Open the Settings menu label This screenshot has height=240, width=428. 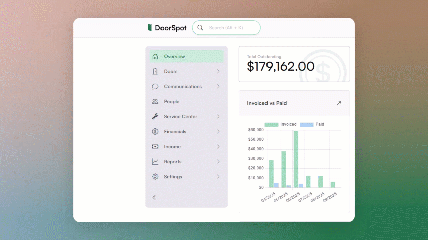pos(173,177)
